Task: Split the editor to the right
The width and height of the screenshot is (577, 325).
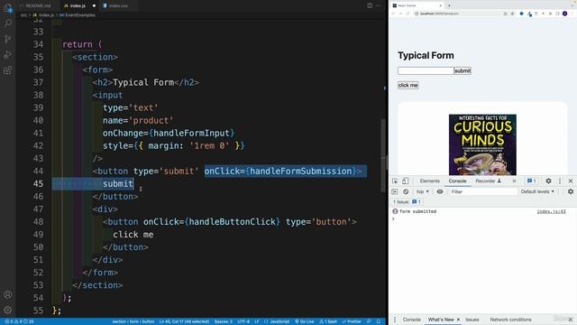Action: 370,5
